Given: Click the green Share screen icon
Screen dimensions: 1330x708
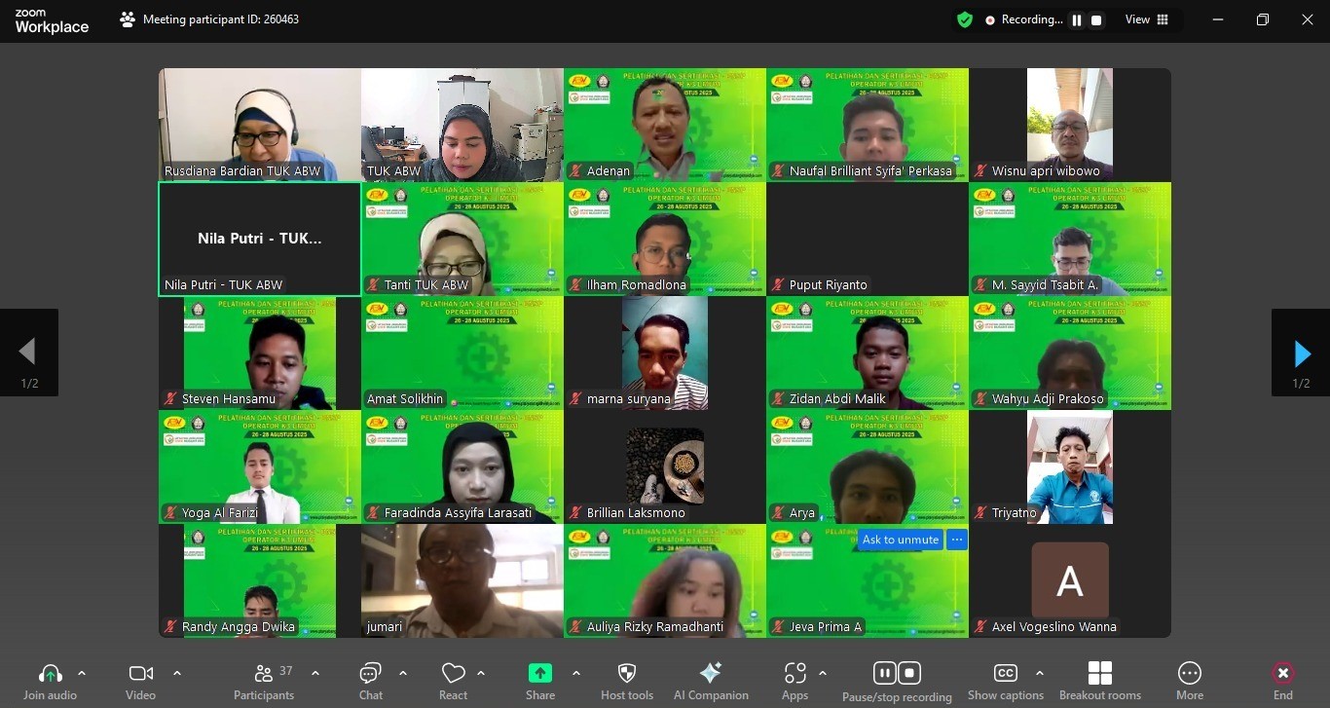Looking at the screenshot, I should pyautogui.click(x=539, y=674).
